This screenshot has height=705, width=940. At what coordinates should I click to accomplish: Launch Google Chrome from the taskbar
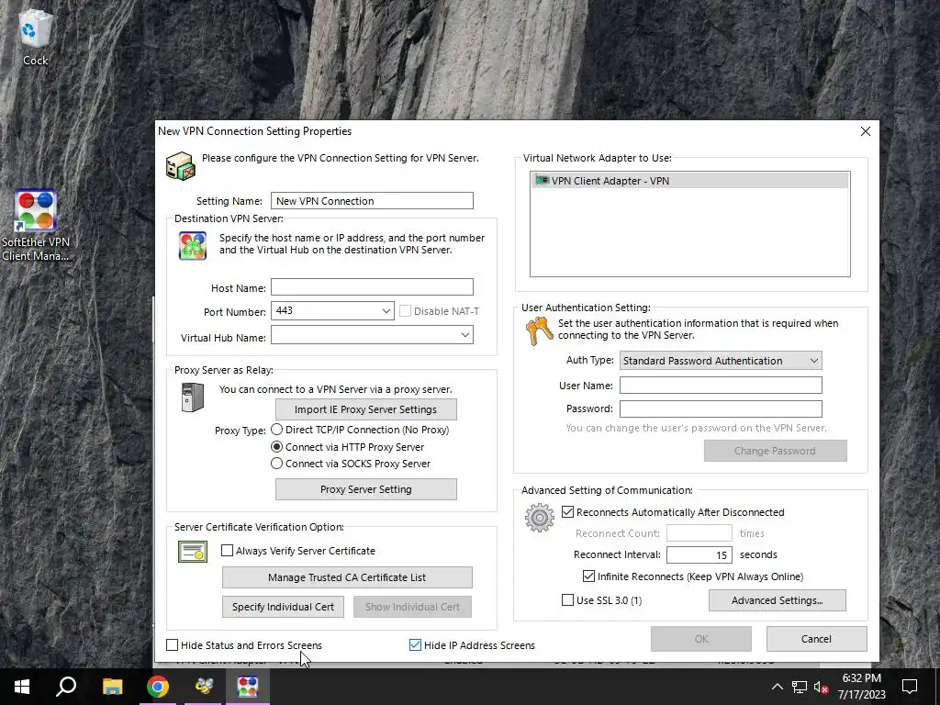point(158,687)
